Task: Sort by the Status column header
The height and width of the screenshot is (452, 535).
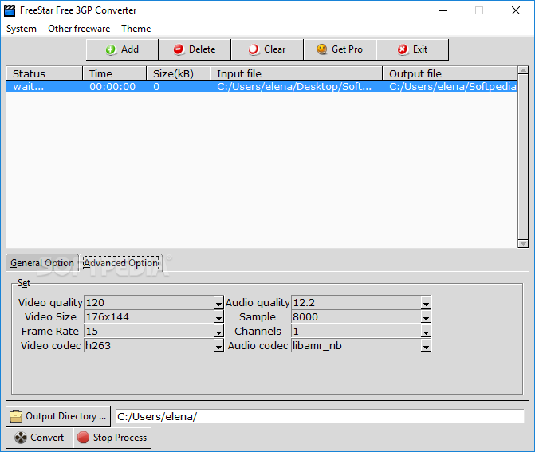Action: [44, 73]
